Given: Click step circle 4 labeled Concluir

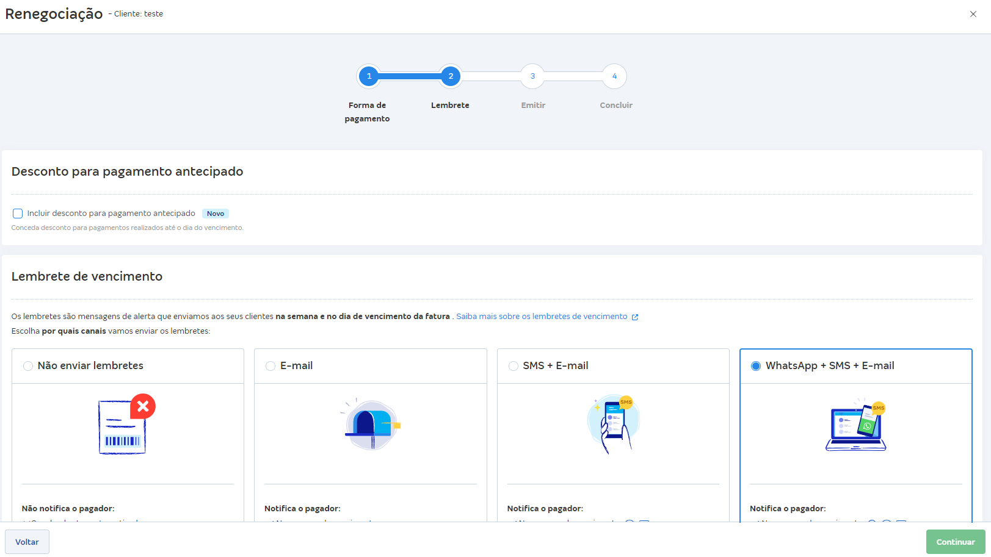Looking at the screenshot, I should pyautogui.click(x=615, y=76).
